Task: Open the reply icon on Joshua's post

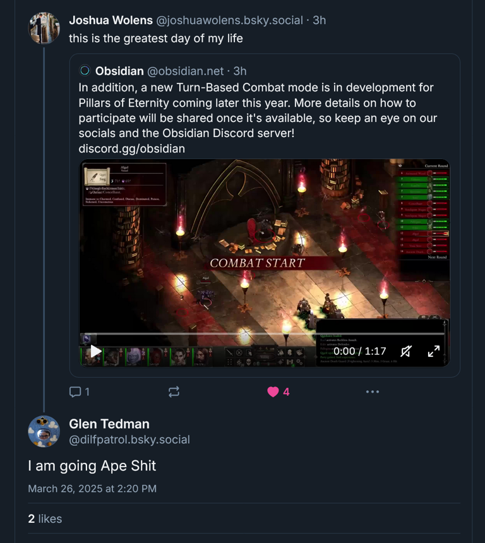Action: click(x=74, y=391)
